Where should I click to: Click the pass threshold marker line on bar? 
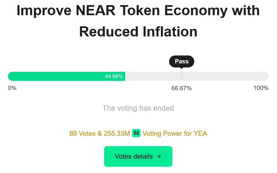point(181,76)
